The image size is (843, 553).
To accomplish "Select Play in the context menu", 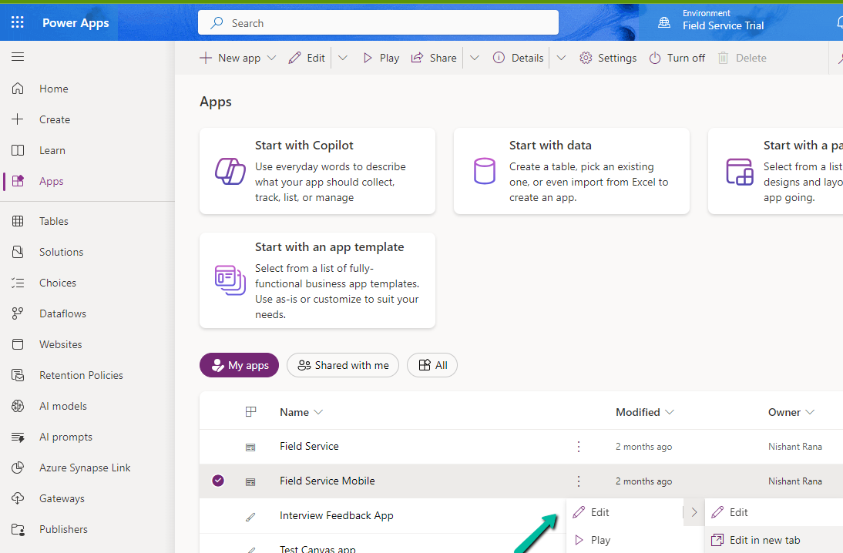I will 600,540.
